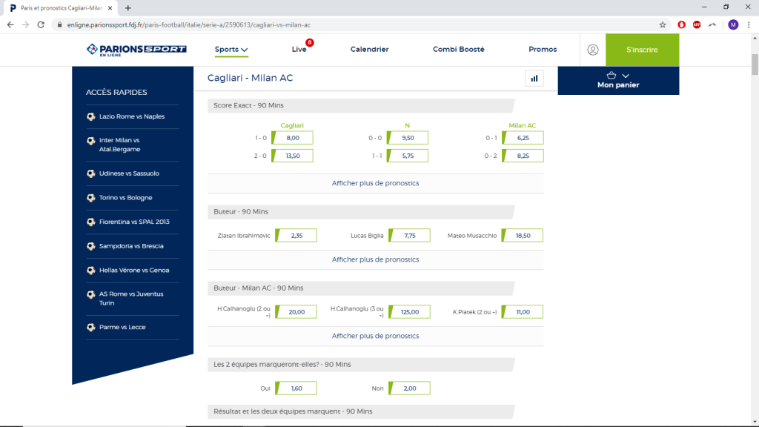The image size is (759, 427).
Task: Open the Mon panier basket icon
Action: (x=611, y=76)
